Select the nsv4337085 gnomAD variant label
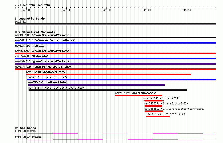The image size is (223, 143). coord(43,35)
